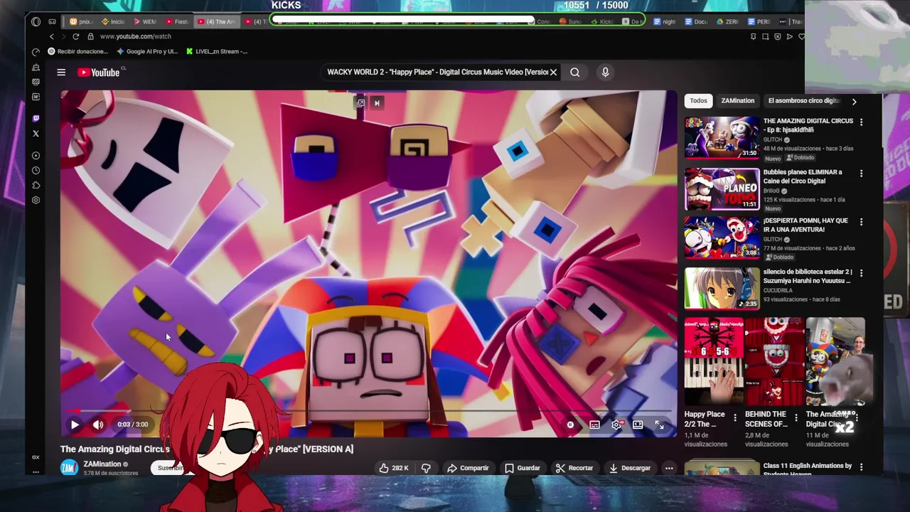Go to the YouTube home logo

(99, 72)
